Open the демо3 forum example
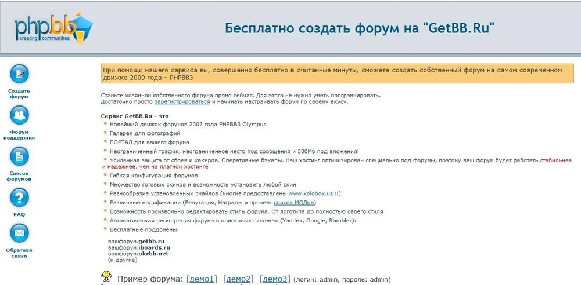 coord(275,279)
